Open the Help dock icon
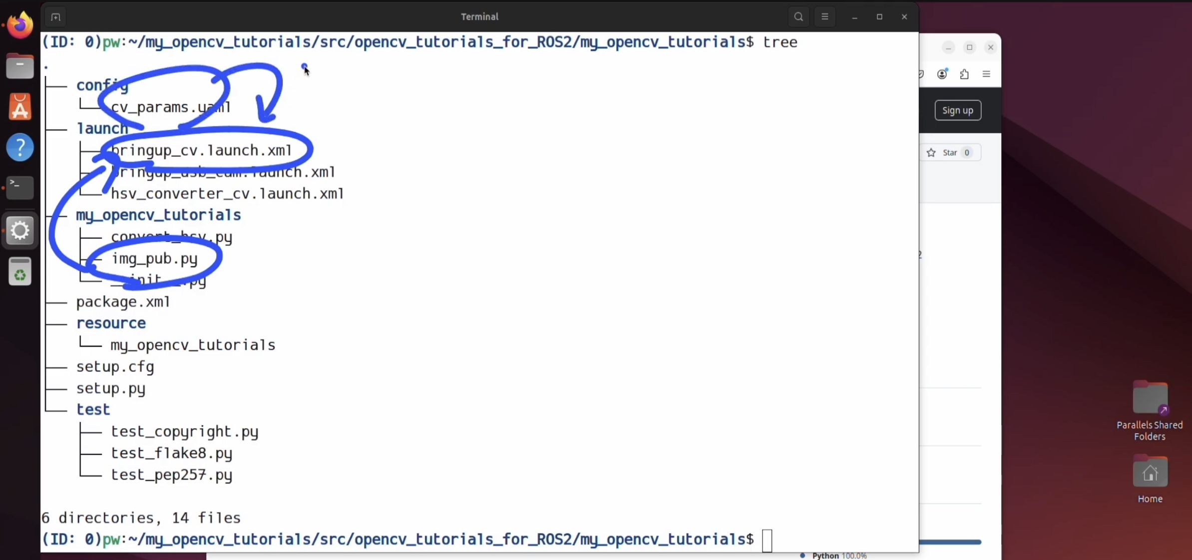The height and width of the screenshot is (560, 1192). click(x=20, y=148)
